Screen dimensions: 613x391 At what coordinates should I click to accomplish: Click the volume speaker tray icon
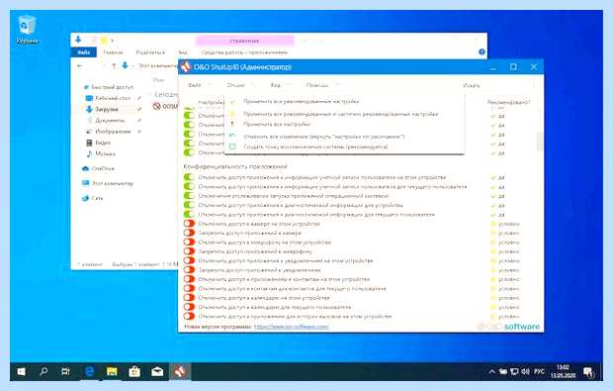[525, 371]
